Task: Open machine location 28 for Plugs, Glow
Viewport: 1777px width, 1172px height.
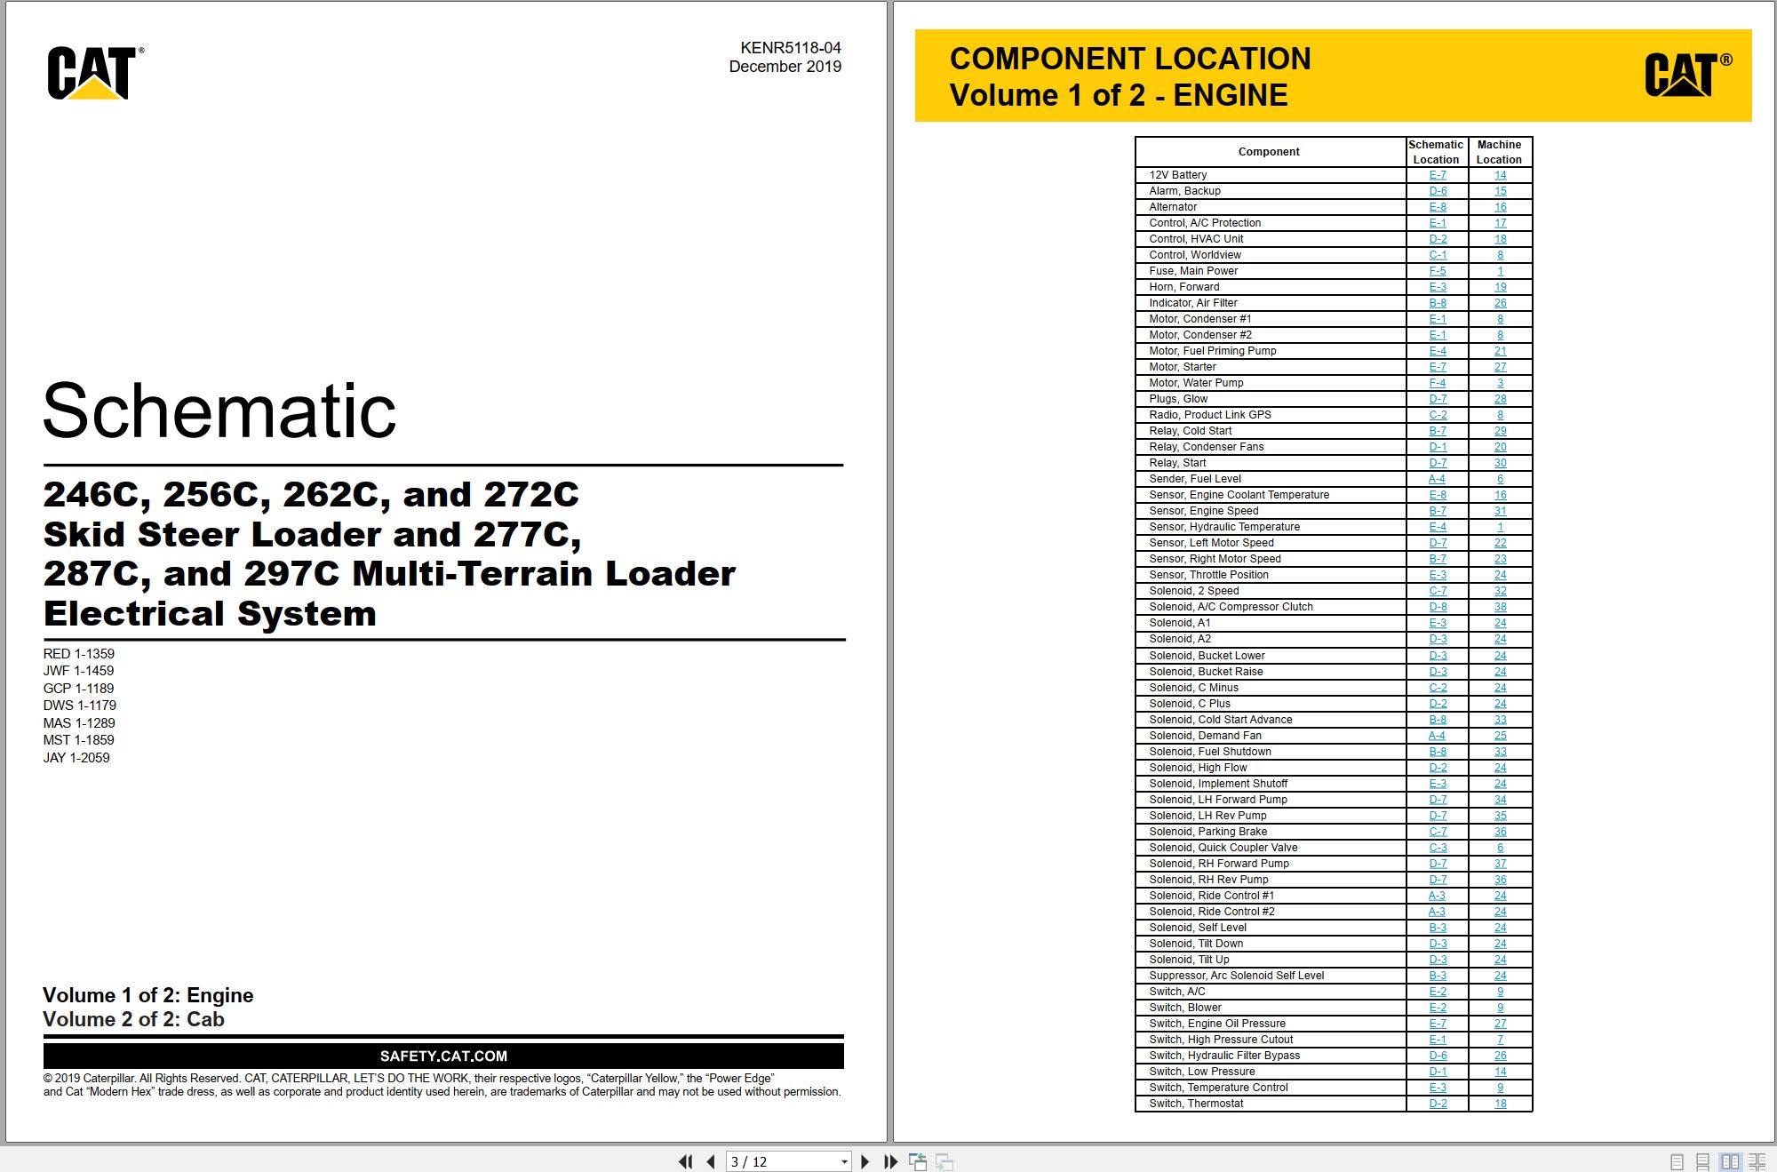Action: coord(1500,399)
